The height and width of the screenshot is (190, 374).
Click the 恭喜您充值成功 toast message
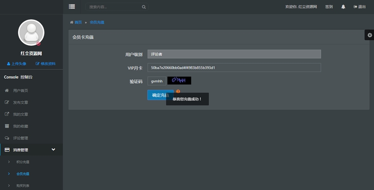[187, 99]
